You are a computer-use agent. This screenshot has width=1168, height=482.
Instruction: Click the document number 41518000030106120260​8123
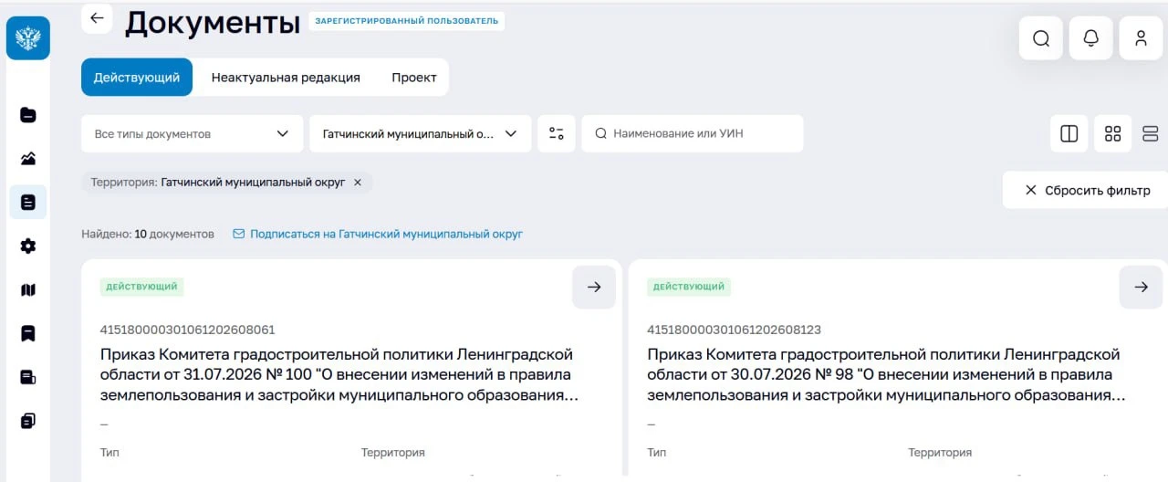pos(734,330)
